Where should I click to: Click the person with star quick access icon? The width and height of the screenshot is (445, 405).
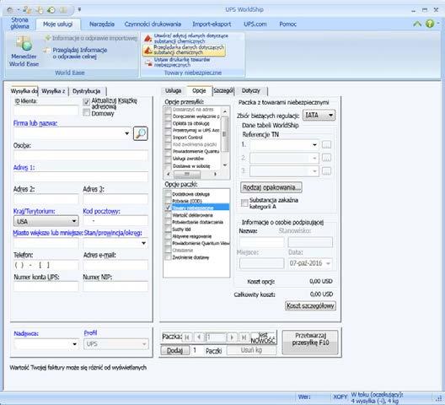point(27,10)
